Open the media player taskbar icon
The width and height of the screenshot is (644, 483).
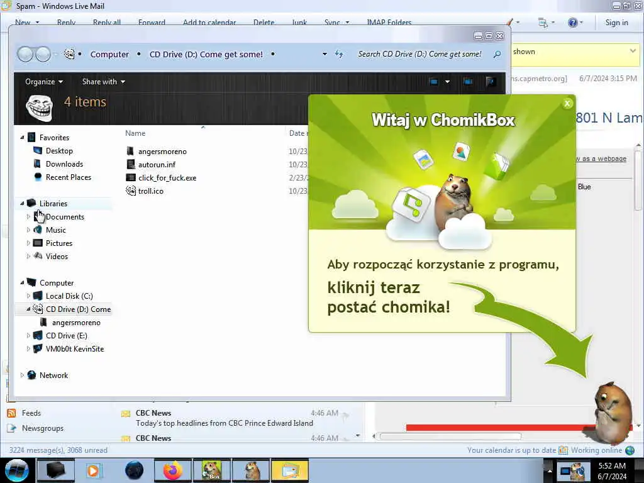click(x=93, y=470)
